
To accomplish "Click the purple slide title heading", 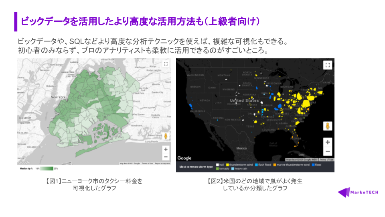I will coord(140,21).
